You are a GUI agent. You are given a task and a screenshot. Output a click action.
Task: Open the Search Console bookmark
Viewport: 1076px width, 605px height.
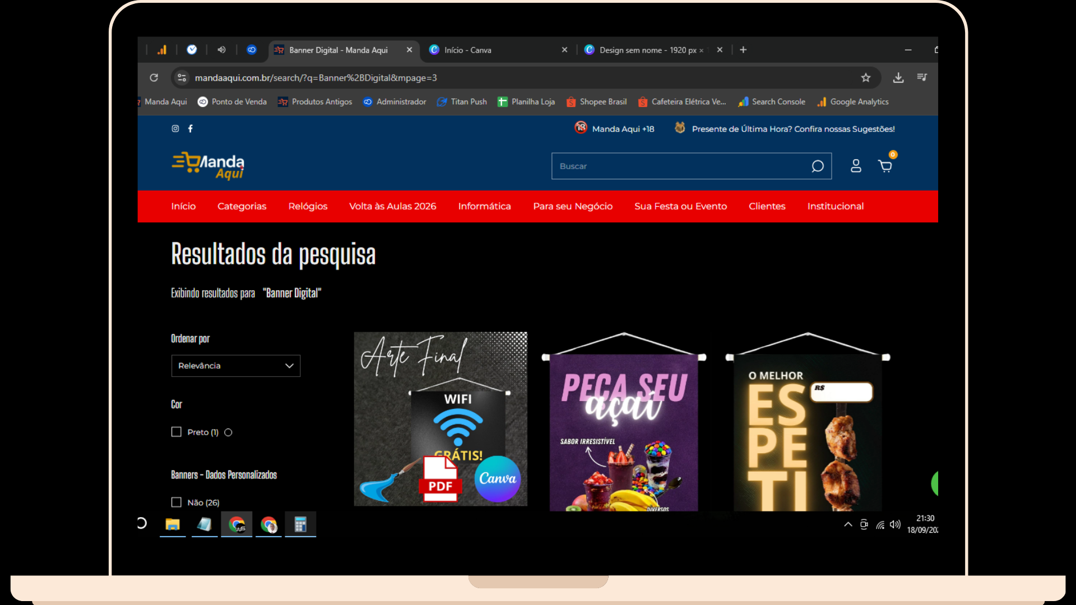[778, 102]
